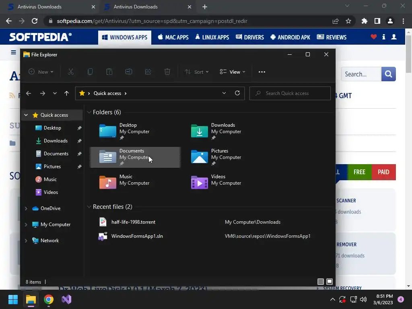Open the Pictures folder tile
The width and height of the screenshot is (412, 309).
point(227,157)
